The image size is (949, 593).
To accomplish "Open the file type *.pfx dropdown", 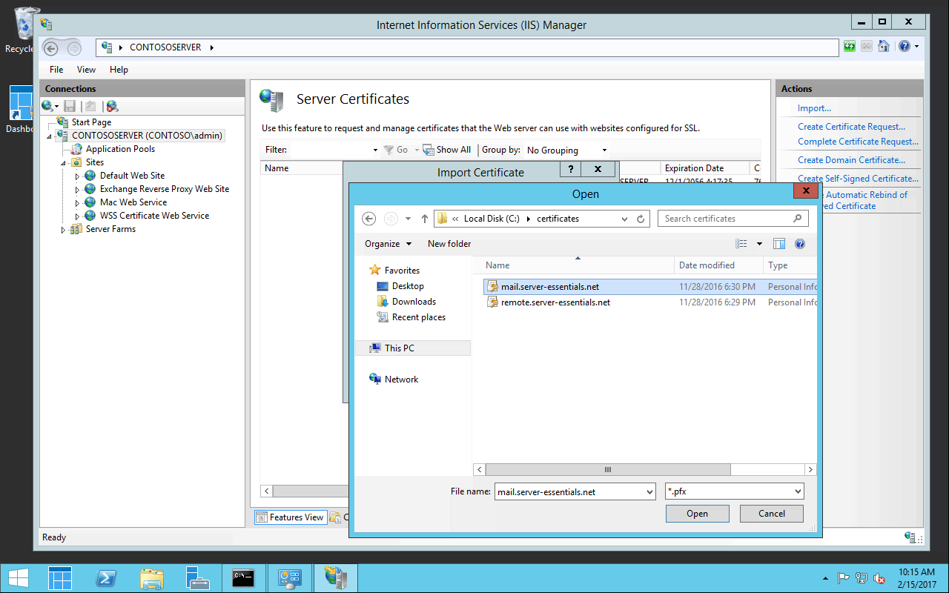I will 735,491.
